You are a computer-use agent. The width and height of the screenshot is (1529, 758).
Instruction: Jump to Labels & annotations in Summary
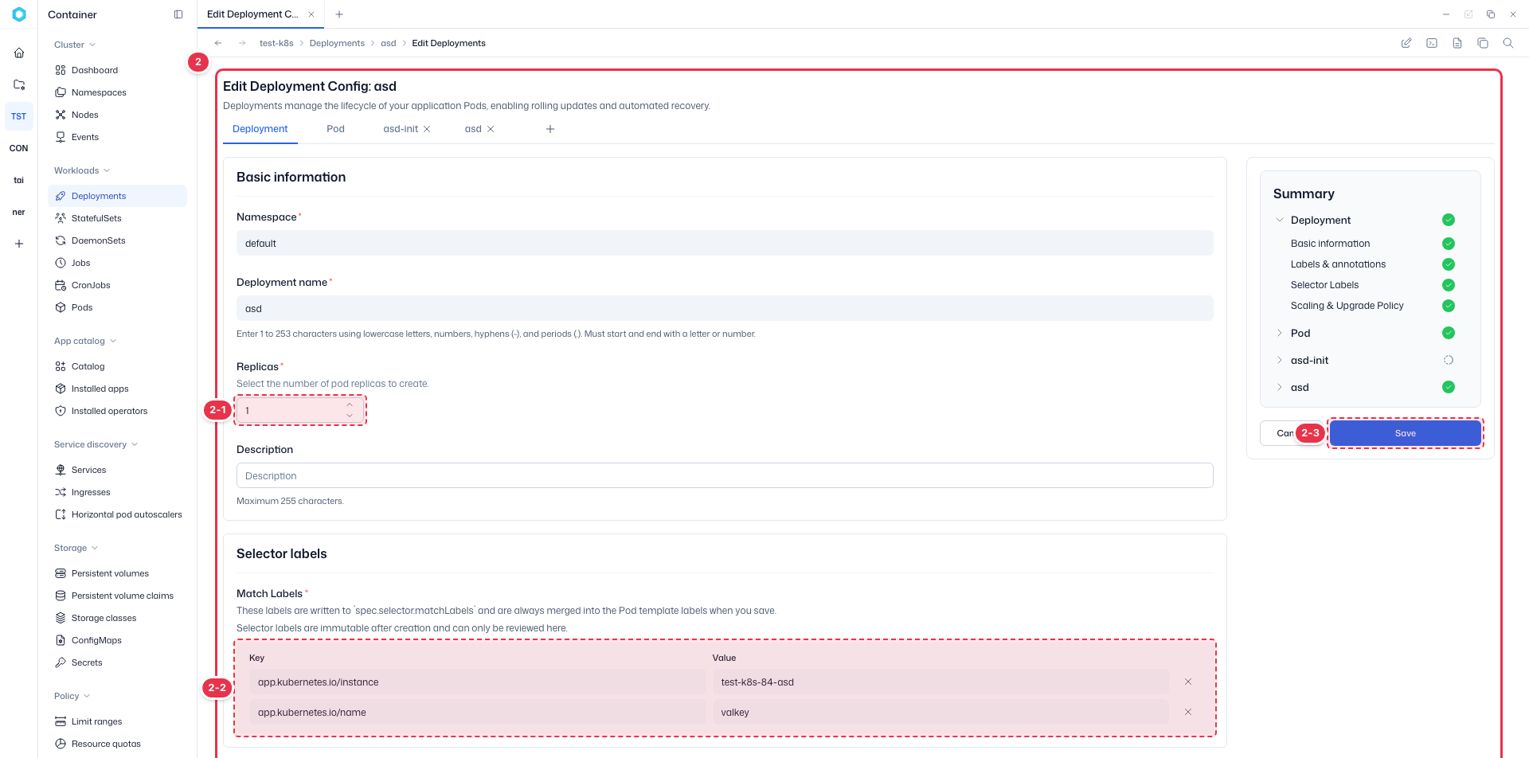[x=1338, y=264]
